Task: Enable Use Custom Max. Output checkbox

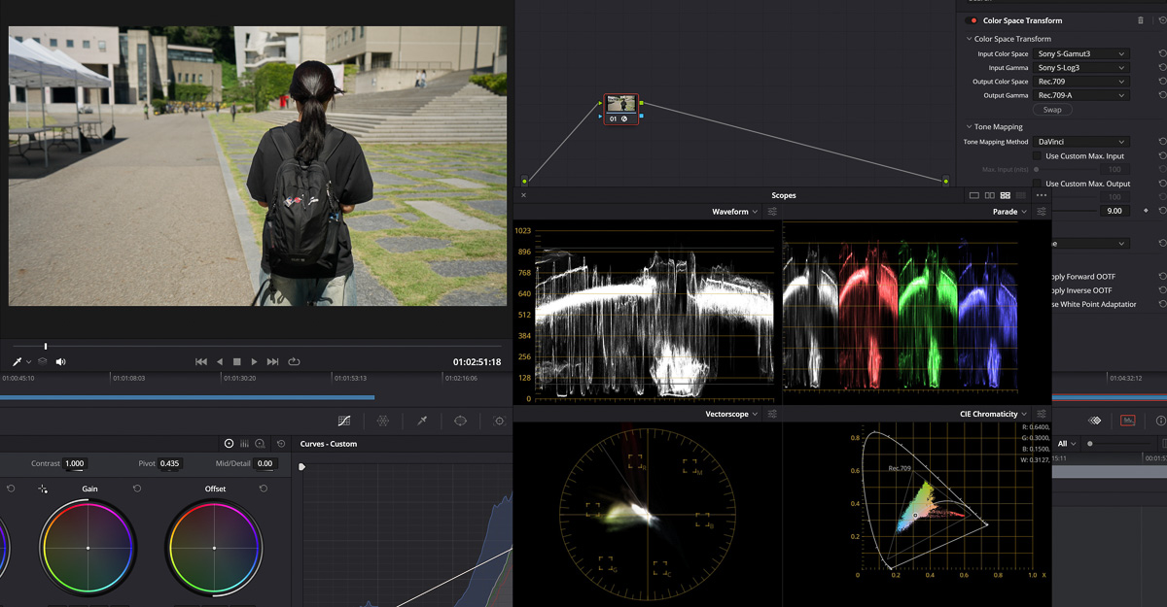Action: 1037,184
